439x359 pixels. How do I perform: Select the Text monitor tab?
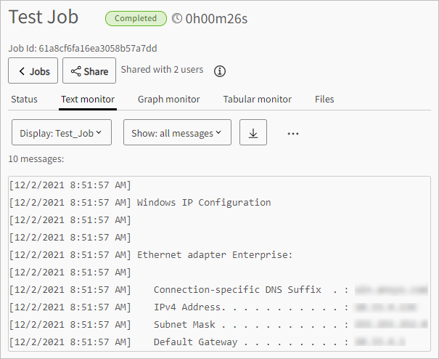point(88,99)
